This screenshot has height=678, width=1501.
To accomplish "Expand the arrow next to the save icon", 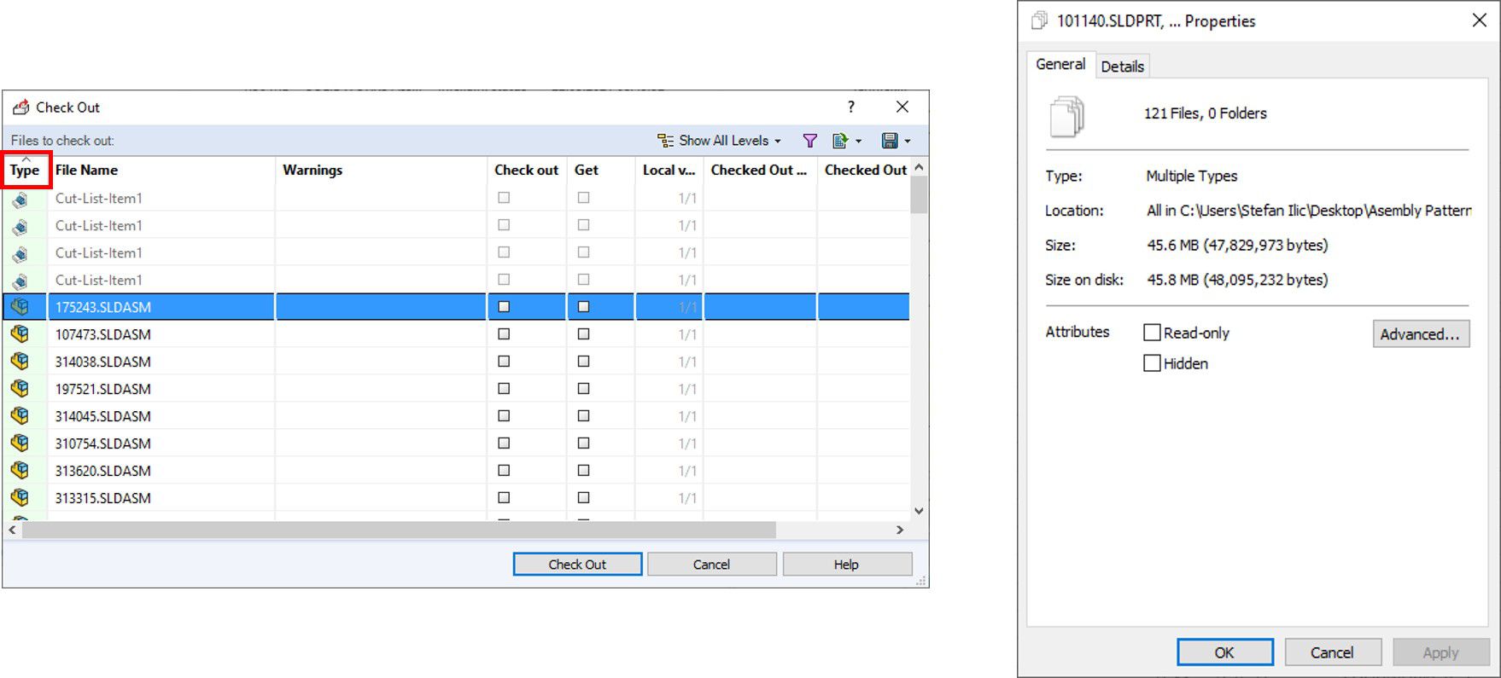I will [908, 142].
